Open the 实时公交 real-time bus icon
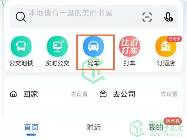This screenshot has width=187, height=140. (x=57, y=46)
